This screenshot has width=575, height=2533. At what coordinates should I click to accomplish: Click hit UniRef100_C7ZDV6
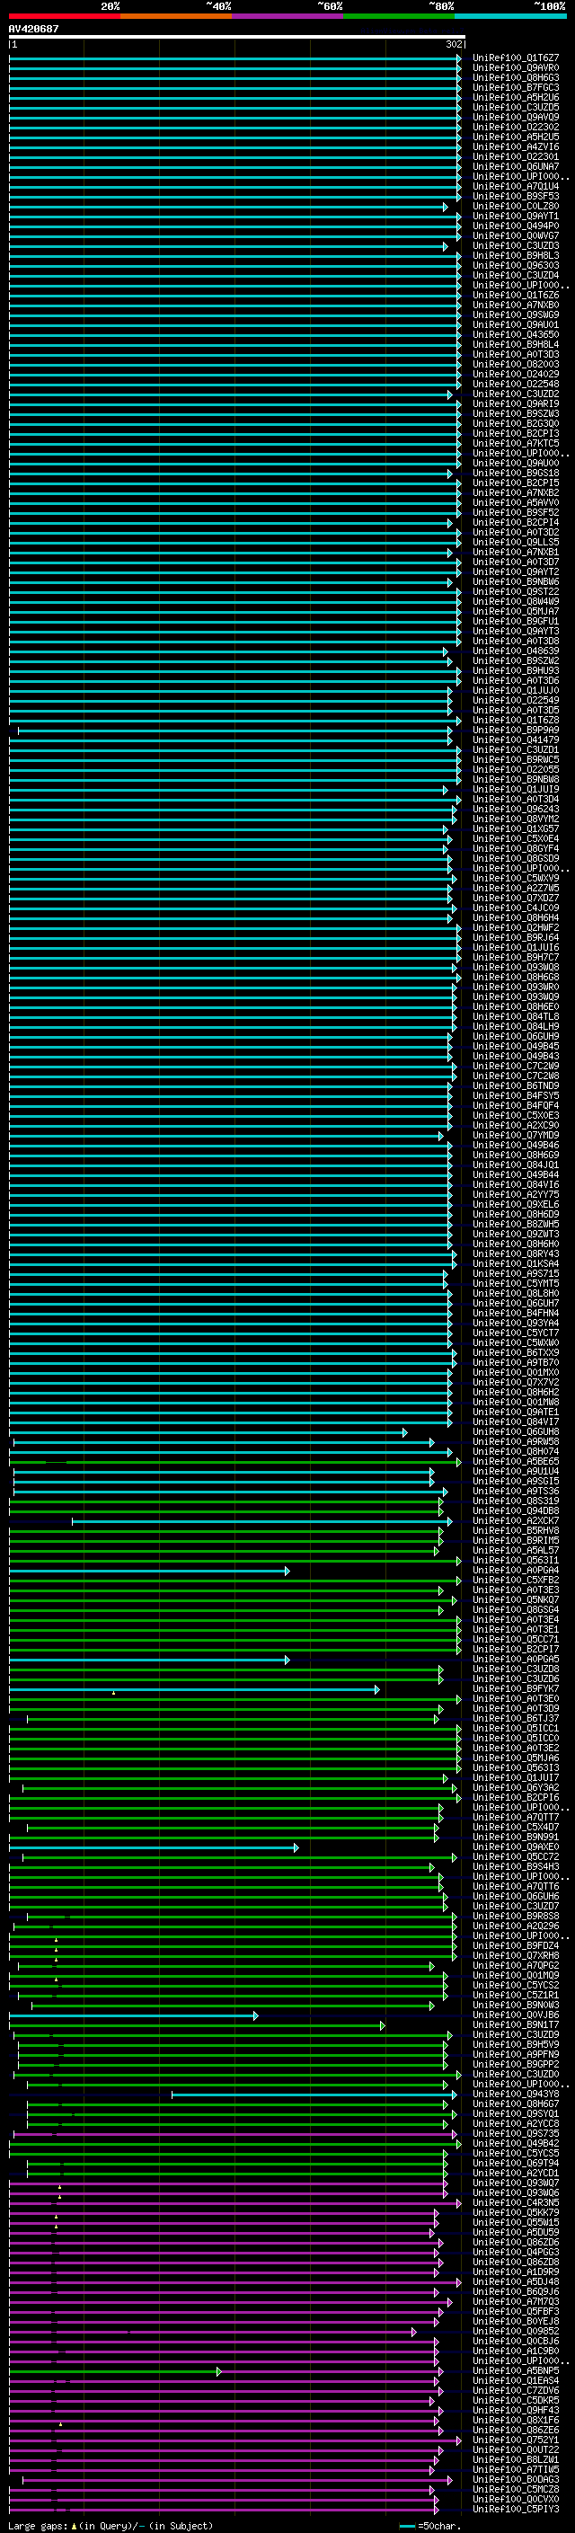coord(516,2390)
